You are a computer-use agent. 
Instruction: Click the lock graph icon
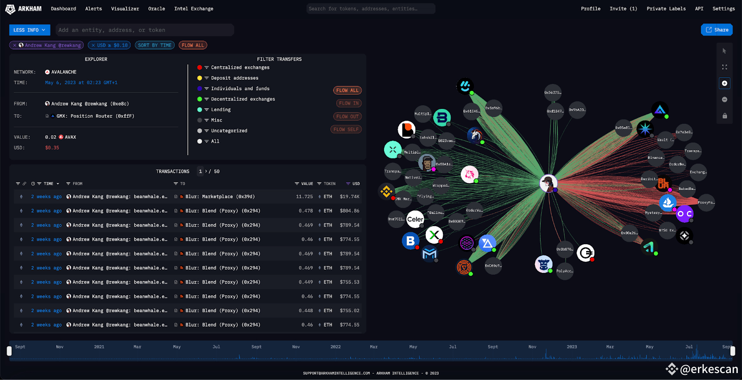click(x=724, y=116)
